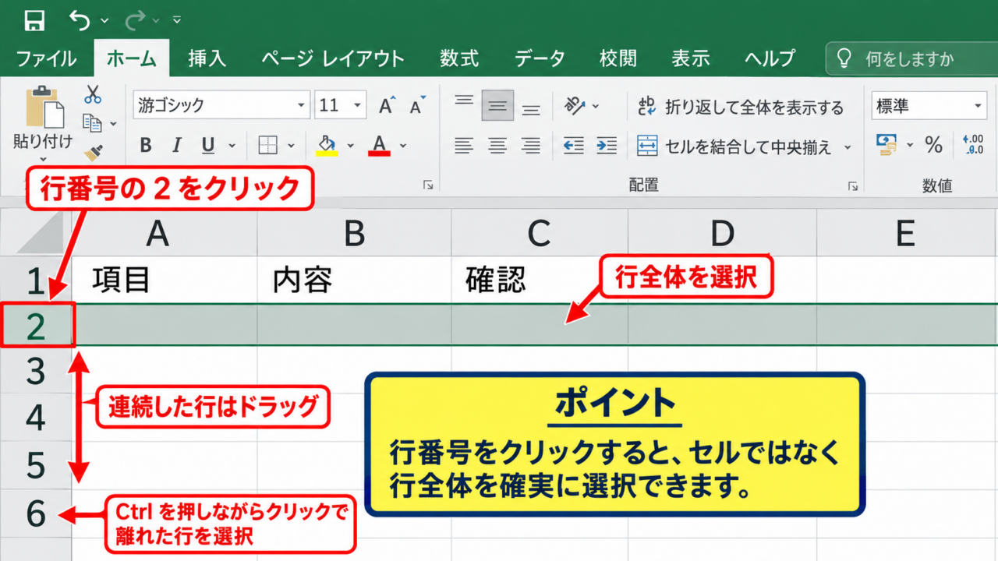Click the Cut scissors icon
Viewport: 998px width, 561px height.
tap(93, 95)
